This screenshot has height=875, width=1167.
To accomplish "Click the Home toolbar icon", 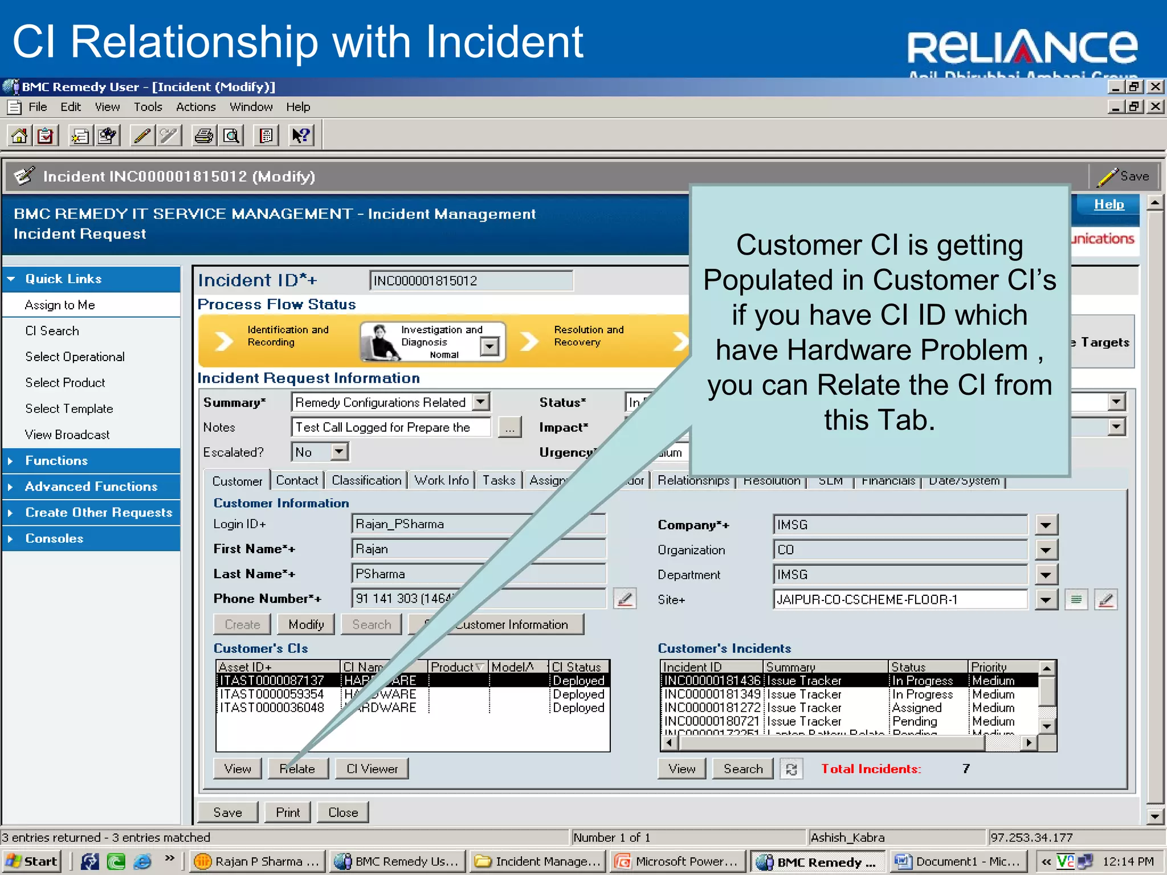I will click(x=19, y=136).
